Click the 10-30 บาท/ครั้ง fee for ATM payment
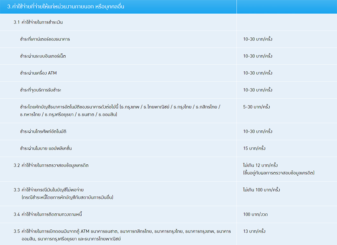Screen dimensions: 337x245 click(x=258, y=73)
